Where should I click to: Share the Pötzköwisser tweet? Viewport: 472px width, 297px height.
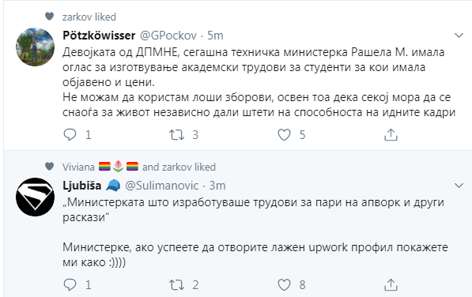coord(391,134)
